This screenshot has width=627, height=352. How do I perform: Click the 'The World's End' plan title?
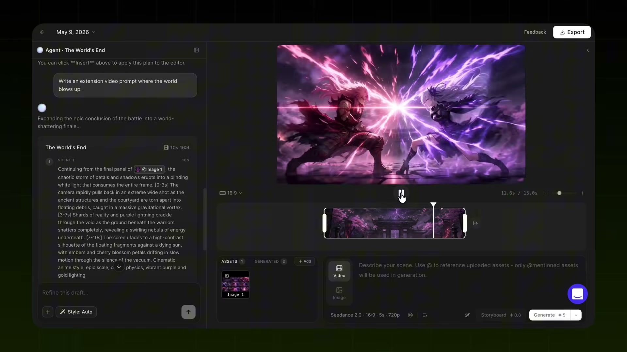(66, 148)
